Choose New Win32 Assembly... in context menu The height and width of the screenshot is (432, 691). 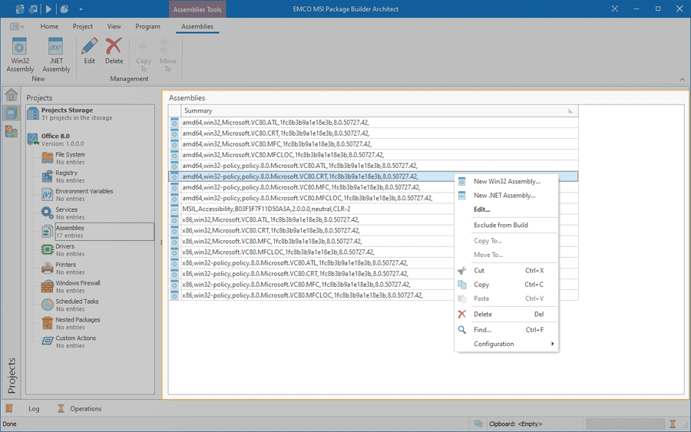point(507,181)
